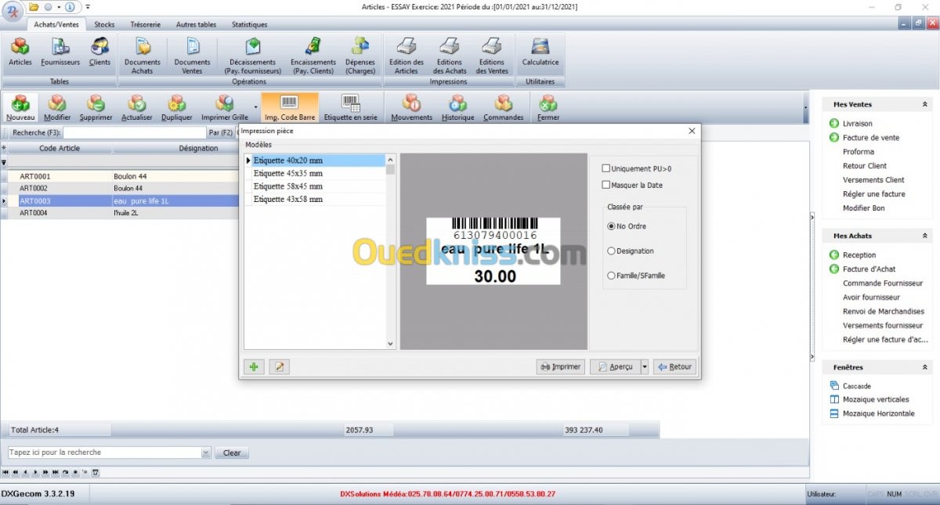Switch to the Trésorerie tab
Screen dimensions: 940x505
coord(145,24)
